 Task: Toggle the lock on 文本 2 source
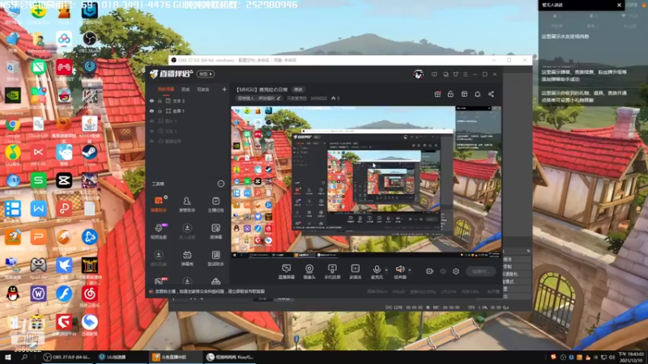[160, 100]
